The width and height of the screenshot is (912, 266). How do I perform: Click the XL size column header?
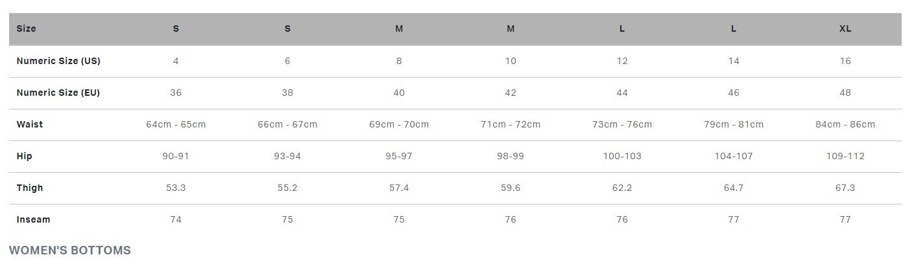[845, 29]
